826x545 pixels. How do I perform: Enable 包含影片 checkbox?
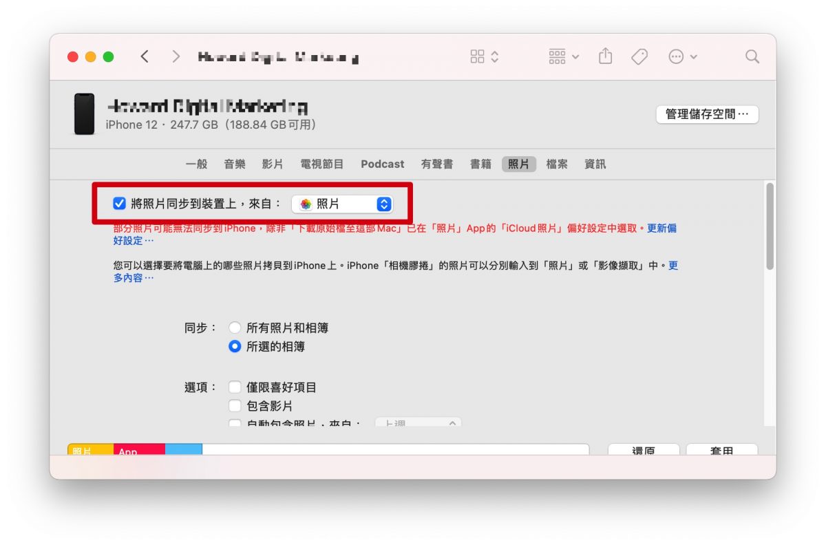point(235,406)
